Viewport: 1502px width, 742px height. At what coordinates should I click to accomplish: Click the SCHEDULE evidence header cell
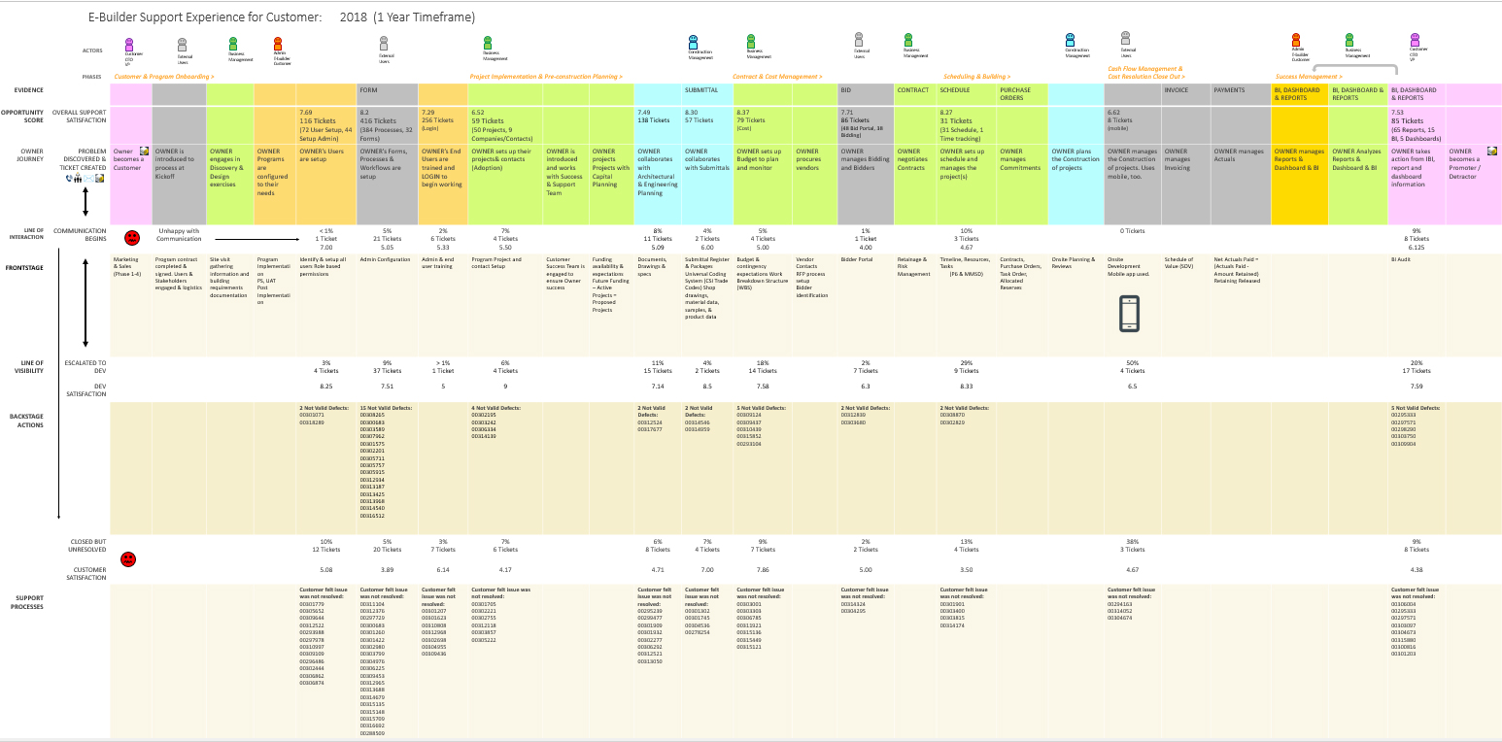tap(967, 95)
